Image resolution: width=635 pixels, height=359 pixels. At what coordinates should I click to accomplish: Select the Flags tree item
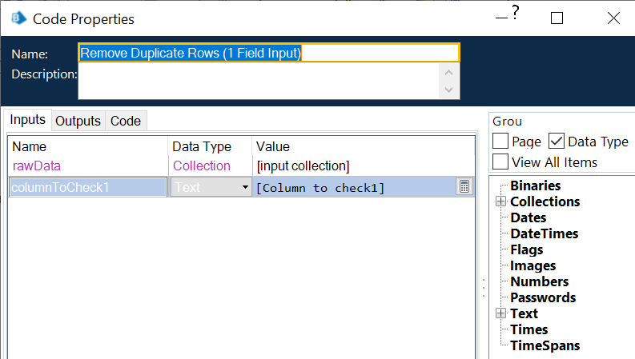point(527,249)
